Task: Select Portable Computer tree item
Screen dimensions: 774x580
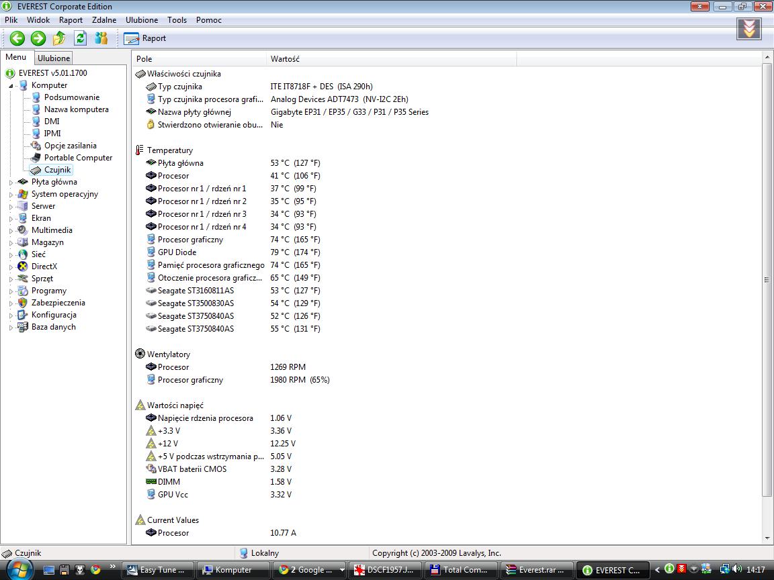Action: point(78,158)
